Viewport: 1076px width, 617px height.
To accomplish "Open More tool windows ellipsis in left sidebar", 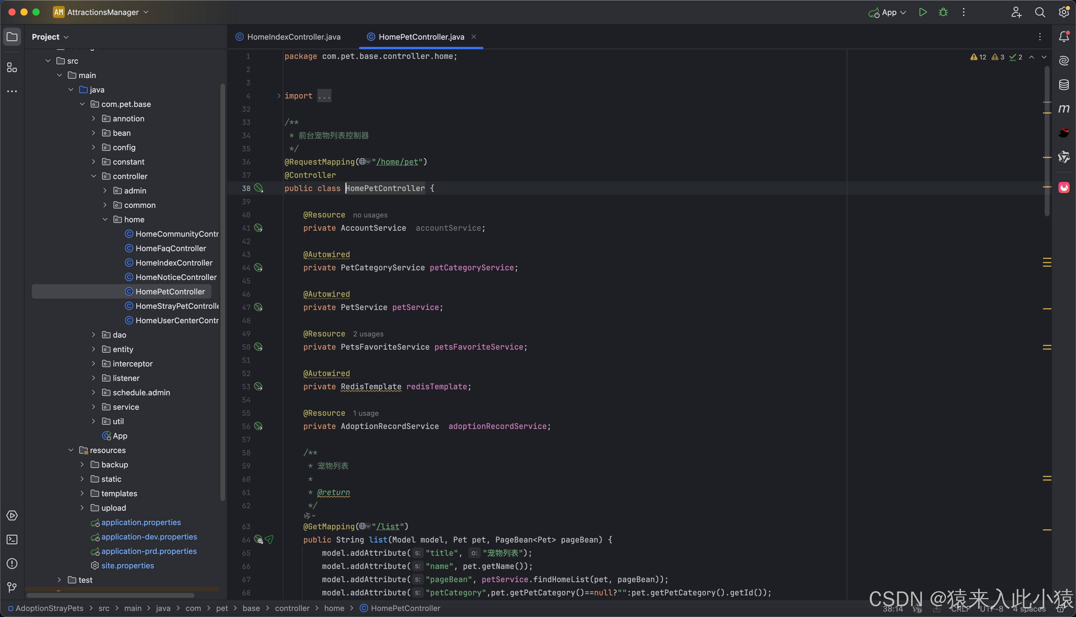I will [x=12, y=91].
